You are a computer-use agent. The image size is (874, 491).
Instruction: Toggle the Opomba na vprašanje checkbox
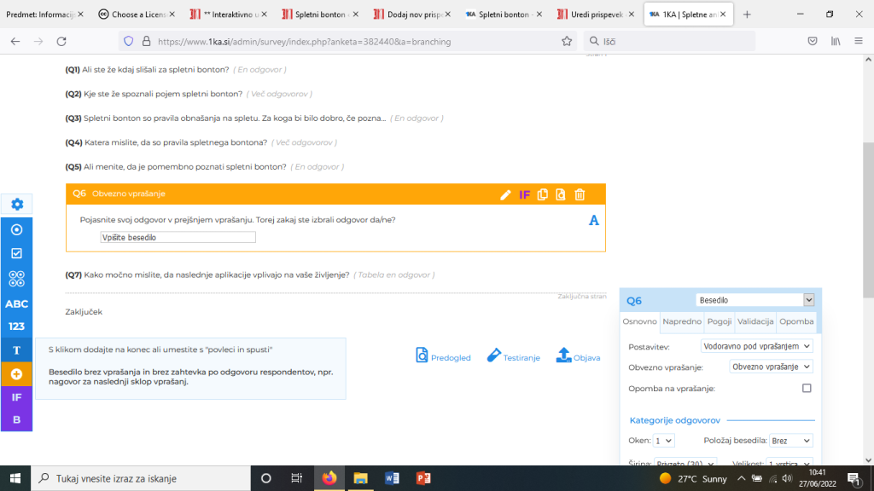pos(807,388)
